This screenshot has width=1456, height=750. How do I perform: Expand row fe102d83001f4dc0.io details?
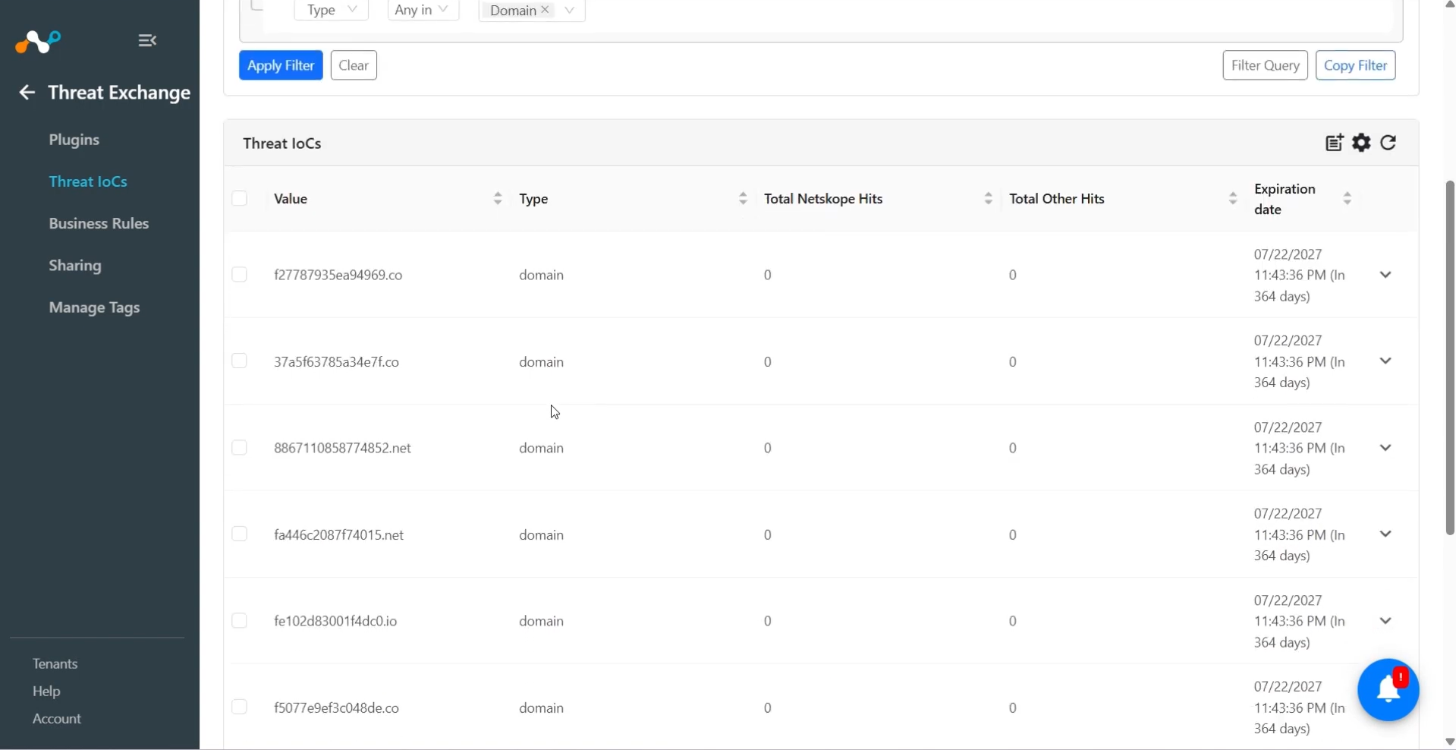coord(1385,621)
